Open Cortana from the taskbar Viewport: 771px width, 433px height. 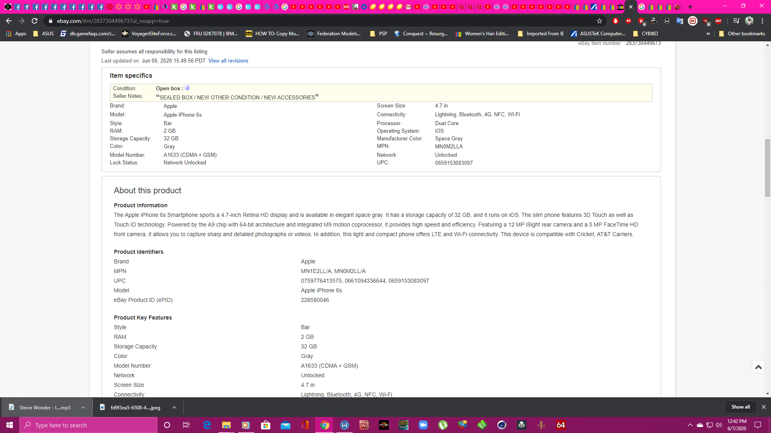point(167,425)
